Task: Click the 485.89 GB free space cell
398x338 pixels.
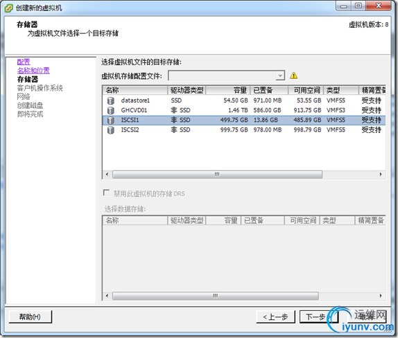Action: pyautogui.click(x=307, y=120)
